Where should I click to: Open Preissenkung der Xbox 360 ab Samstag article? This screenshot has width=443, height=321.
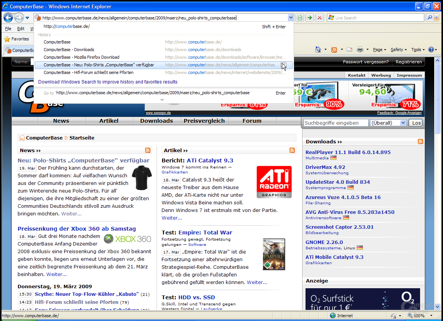(x=76, y=229)
